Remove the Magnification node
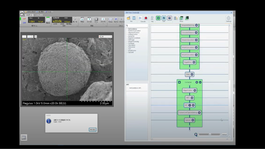 coord(195,91)
